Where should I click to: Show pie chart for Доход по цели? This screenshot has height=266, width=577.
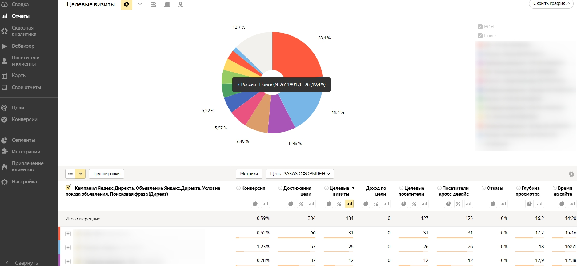[366, 204]
